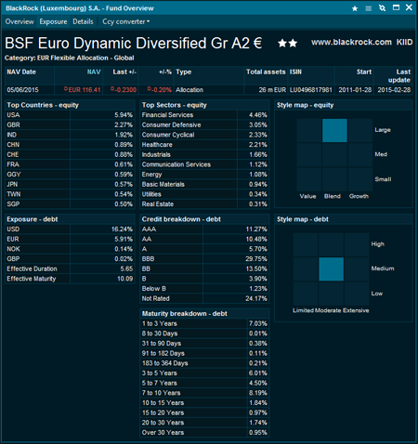Viewport: 418px width, 444px height.
Task: Select the 1 to 3 Years maturity row
Action: 204,323
